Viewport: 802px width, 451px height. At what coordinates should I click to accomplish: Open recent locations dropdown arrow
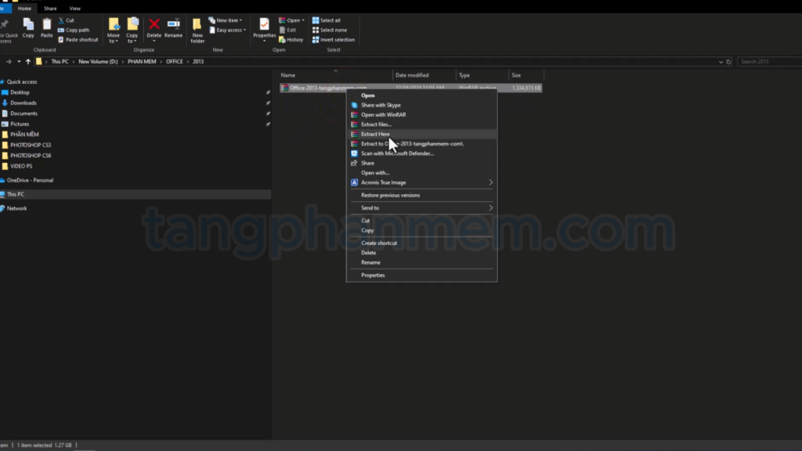point(19,61)
